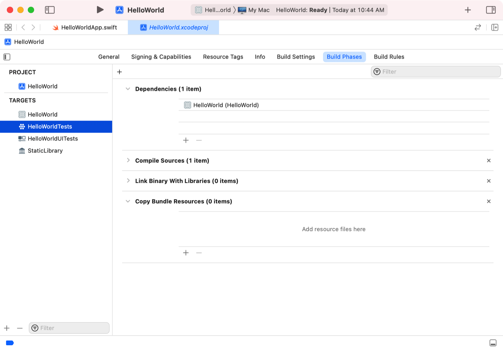Remove the Compile Sources build phase
The width and height of the screenshot is (503, 350).
[489, 161]
